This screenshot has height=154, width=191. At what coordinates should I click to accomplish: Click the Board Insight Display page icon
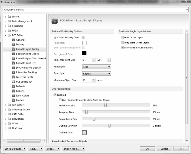click(x=13, y=49)
